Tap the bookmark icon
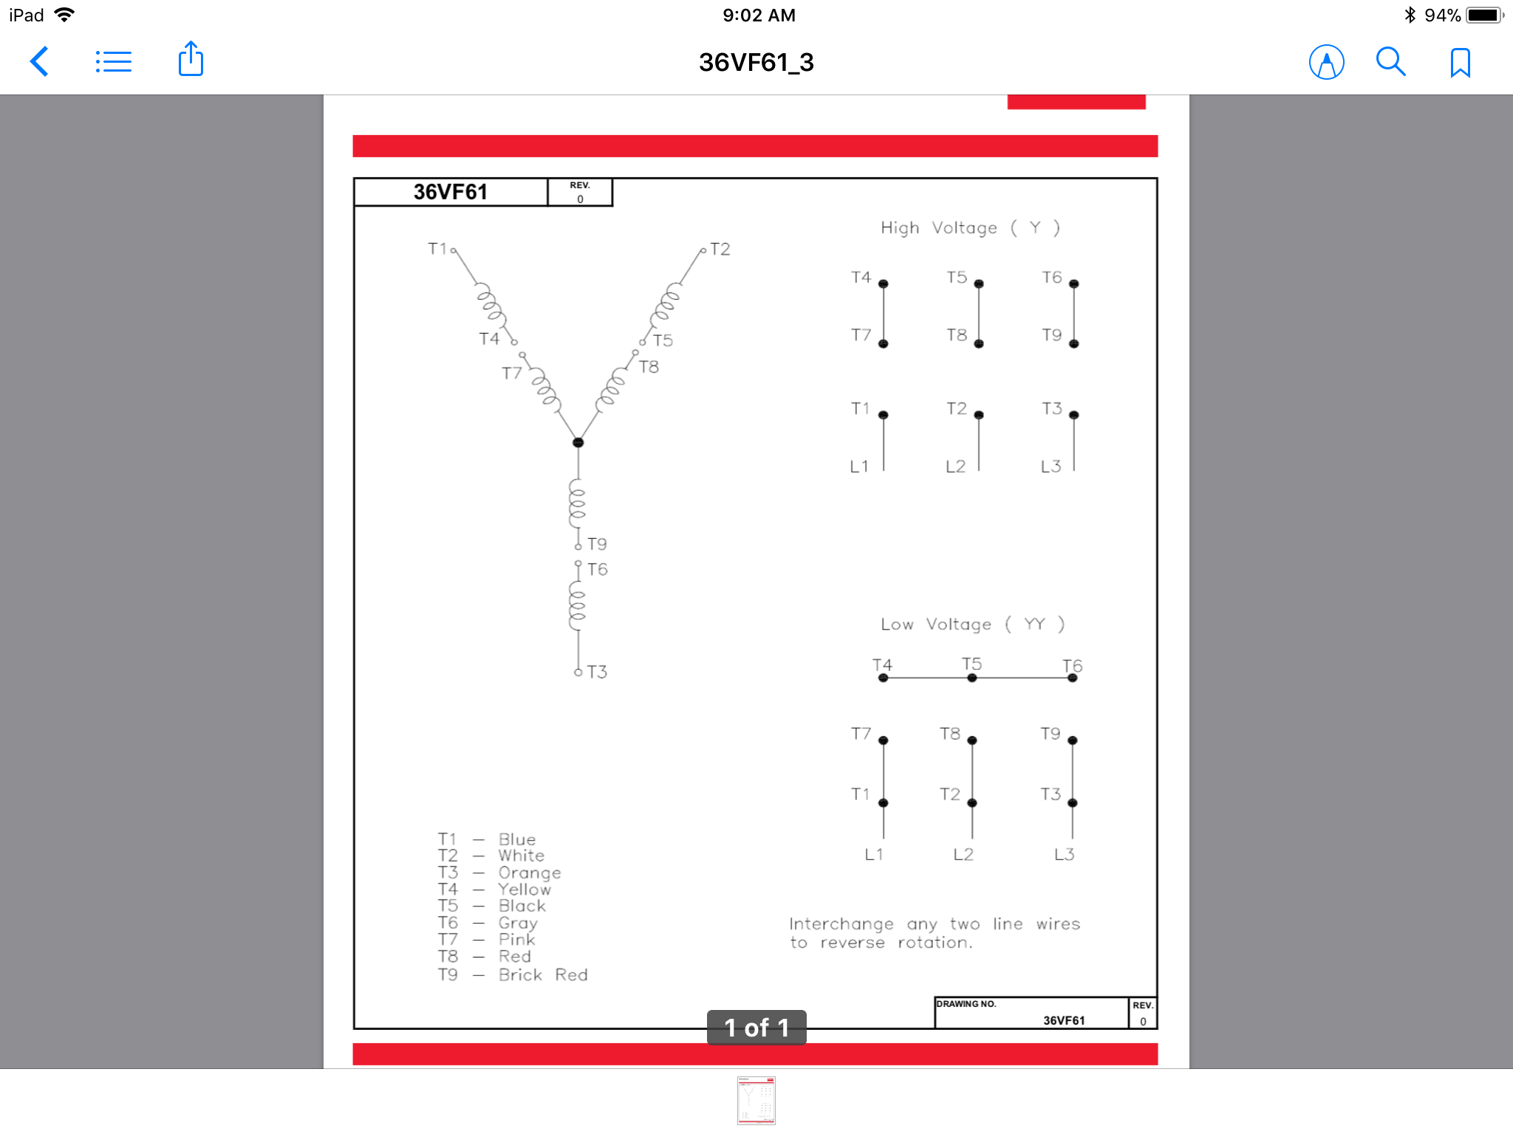 1459,62
